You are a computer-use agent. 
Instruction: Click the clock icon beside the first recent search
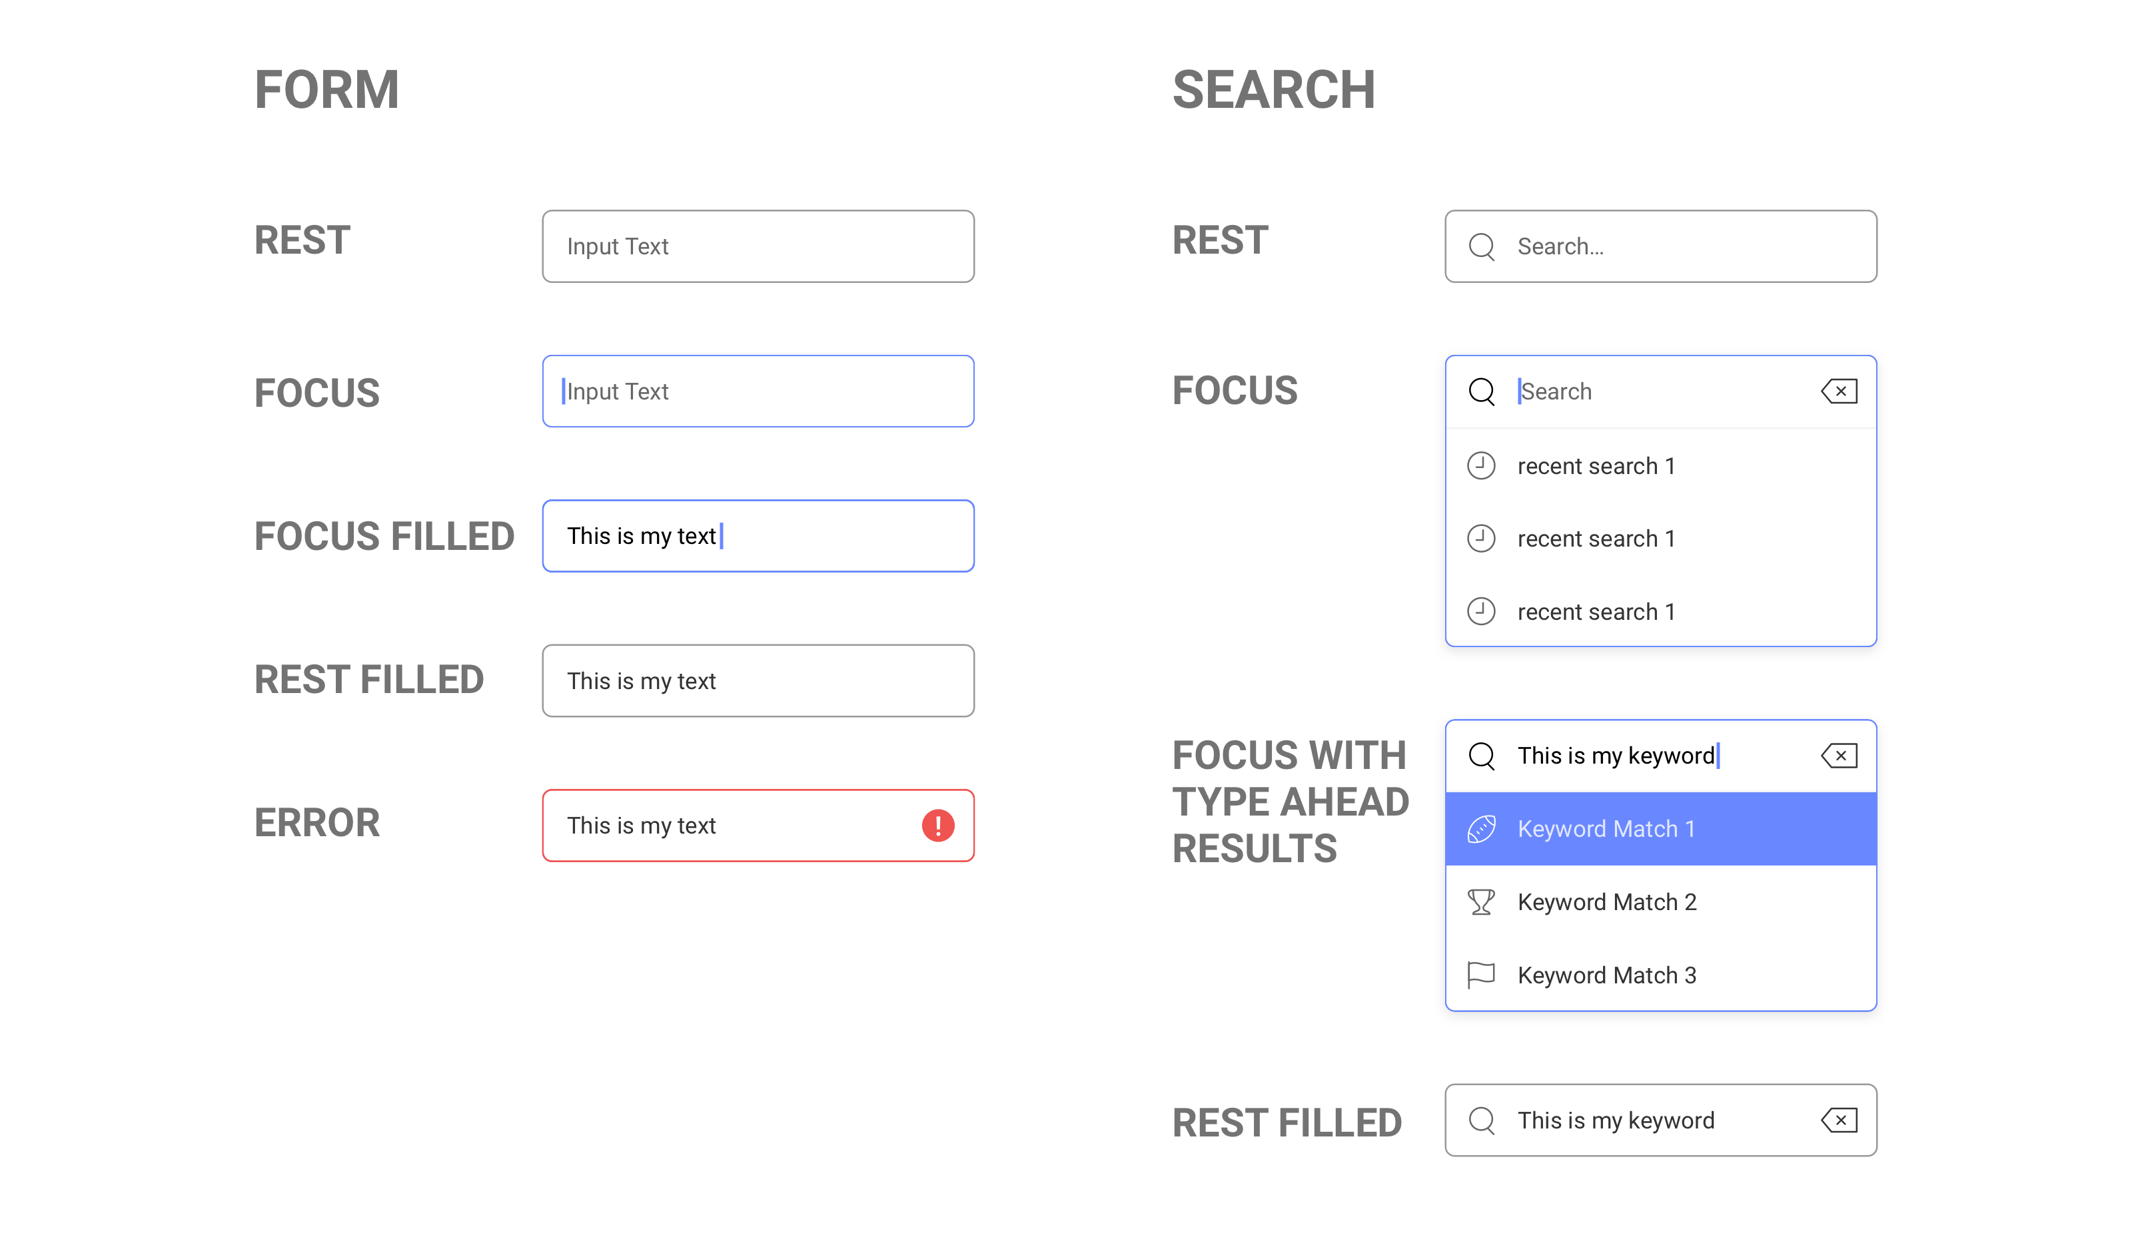coord(1482,465)
